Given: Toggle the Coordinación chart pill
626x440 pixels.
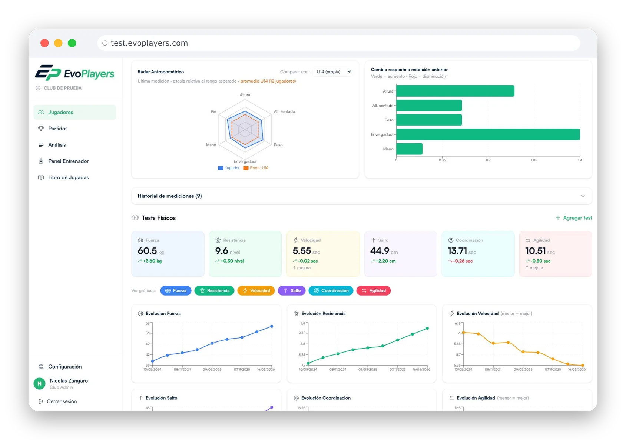Looking at the screenshot, I should [331, 291].
